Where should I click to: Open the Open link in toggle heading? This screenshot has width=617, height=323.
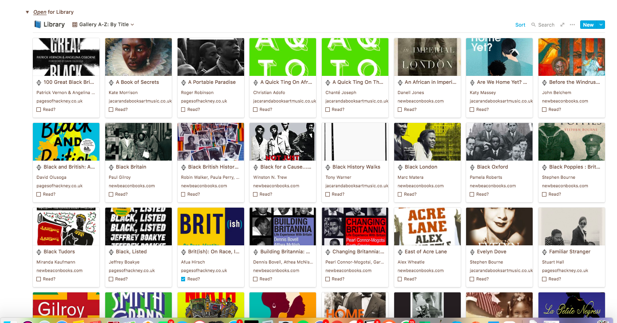tap(40, 12)
